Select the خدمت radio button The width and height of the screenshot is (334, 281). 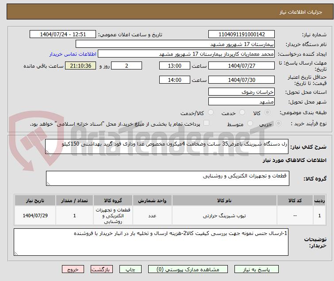click(242, 112)
